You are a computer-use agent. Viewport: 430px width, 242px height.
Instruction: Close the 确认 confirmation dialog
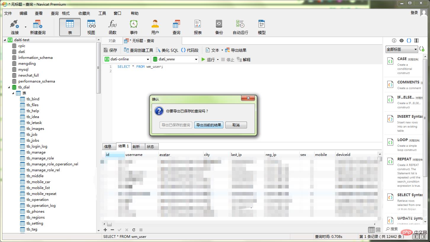[x=248, y=98]
